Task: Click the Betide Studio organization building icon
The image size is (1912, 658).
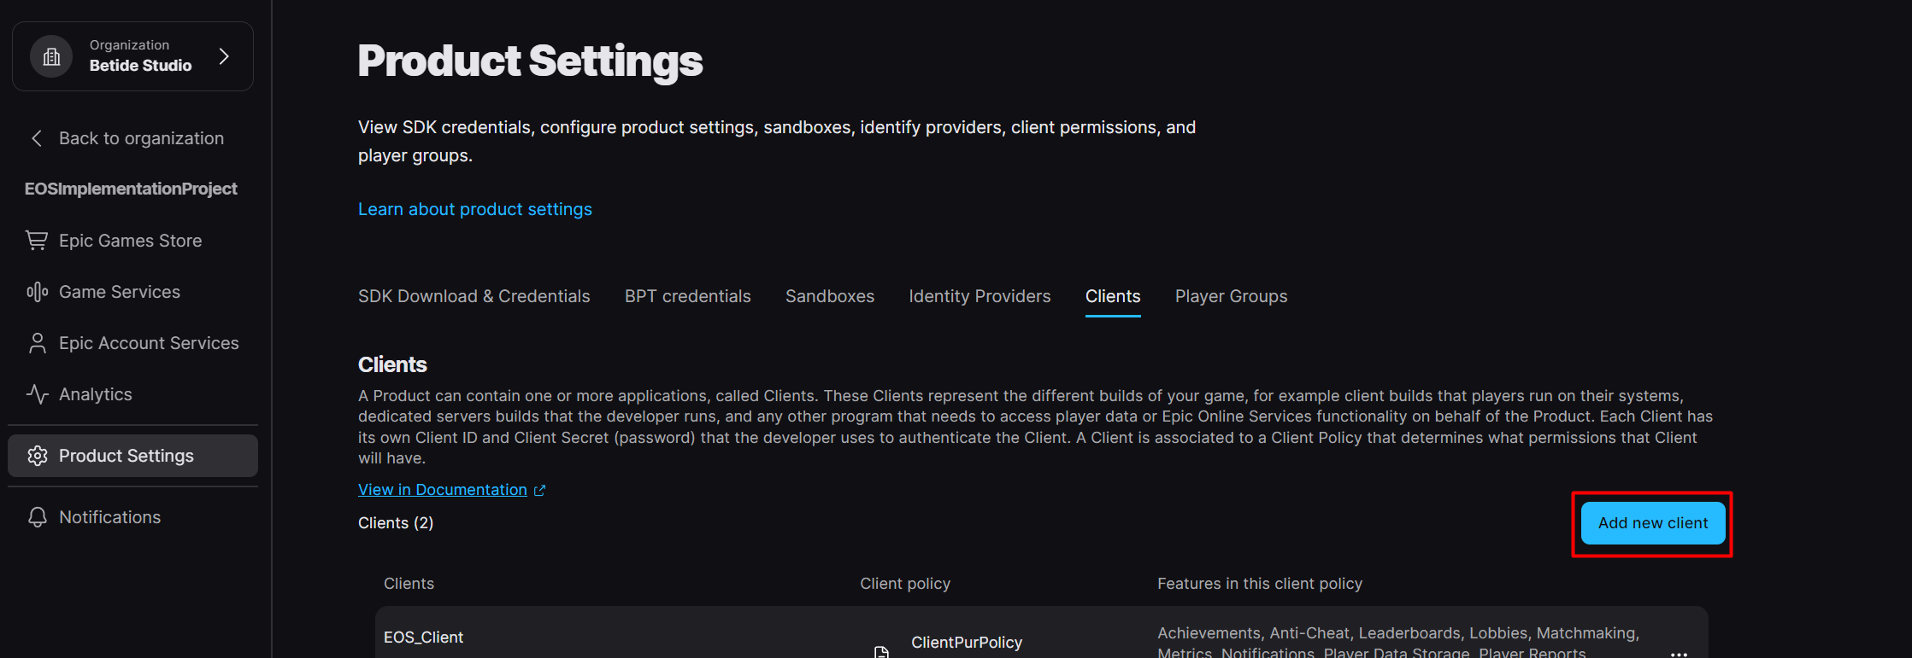Action: coord(51,56)
